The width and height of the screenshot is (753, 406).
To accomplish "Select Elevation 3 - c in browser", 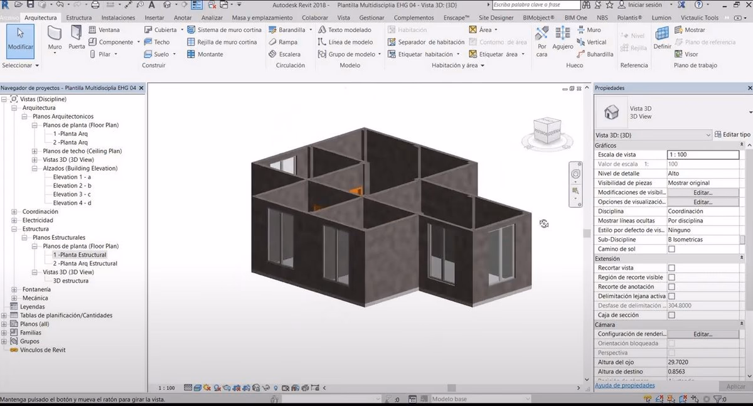I will (x=72, y=195).
